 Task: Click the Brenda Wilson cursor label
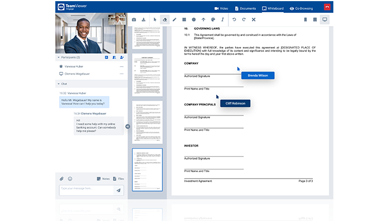pyautogui.click(x=258, y=76)
